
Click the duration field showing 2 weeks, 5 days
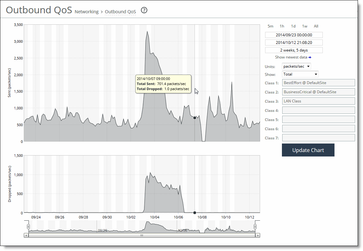[x=294, y=50]
